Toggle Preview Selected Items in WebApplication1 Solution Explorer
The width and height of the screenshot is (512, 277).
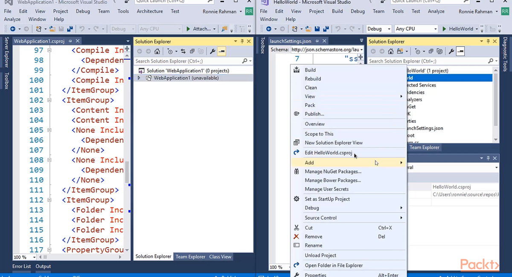221,51
